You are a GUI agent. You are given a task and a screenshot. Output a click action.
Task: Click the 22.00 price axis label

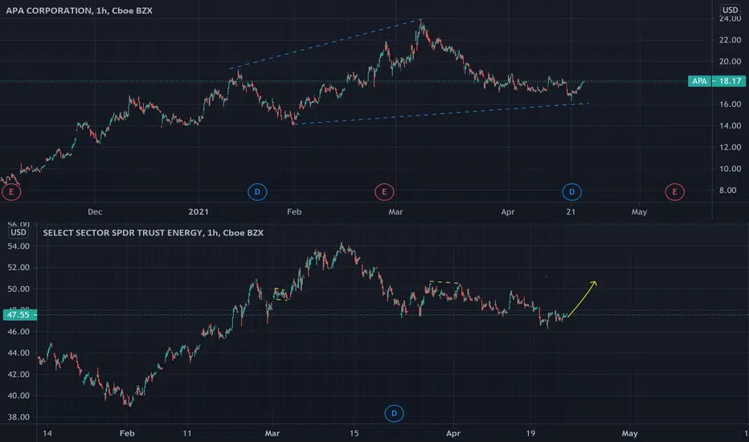(730, 40)
